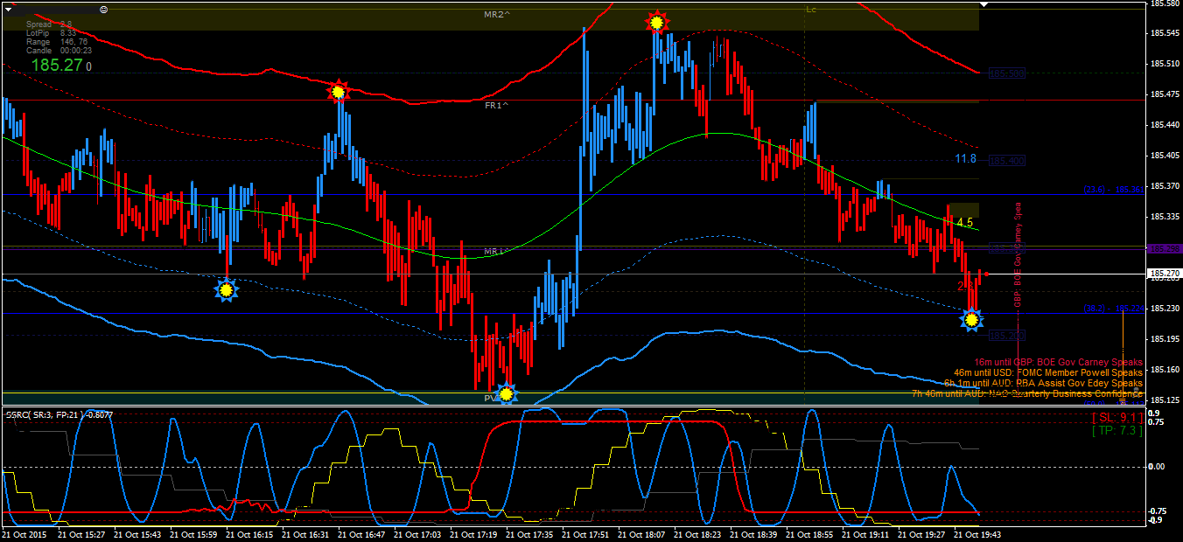The image size is (1183, 542).
Task: Click 185.160 on the price axis
Action: point(1165,370)
